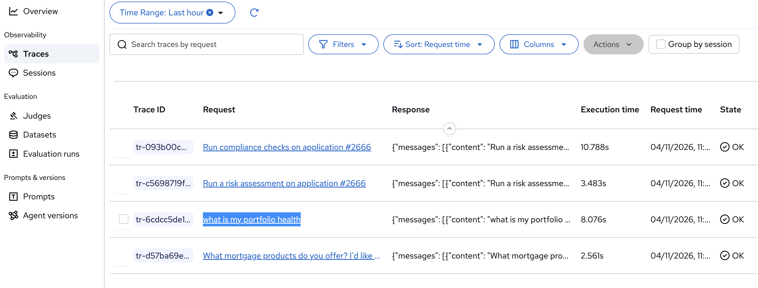Click the refresh traces icon
This screenshot has height=288, width=758.
point(254,13)
